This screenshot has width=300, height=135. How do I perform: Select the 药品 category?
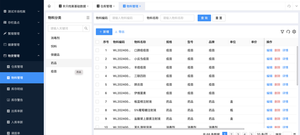[x=69, y=63]
